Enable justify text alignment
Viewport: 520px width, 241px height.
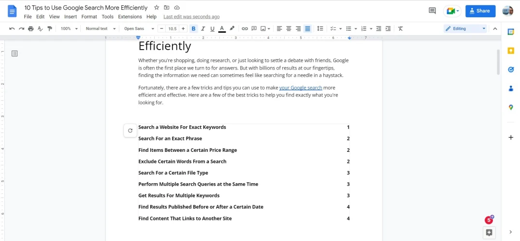(x=307, y=29)
